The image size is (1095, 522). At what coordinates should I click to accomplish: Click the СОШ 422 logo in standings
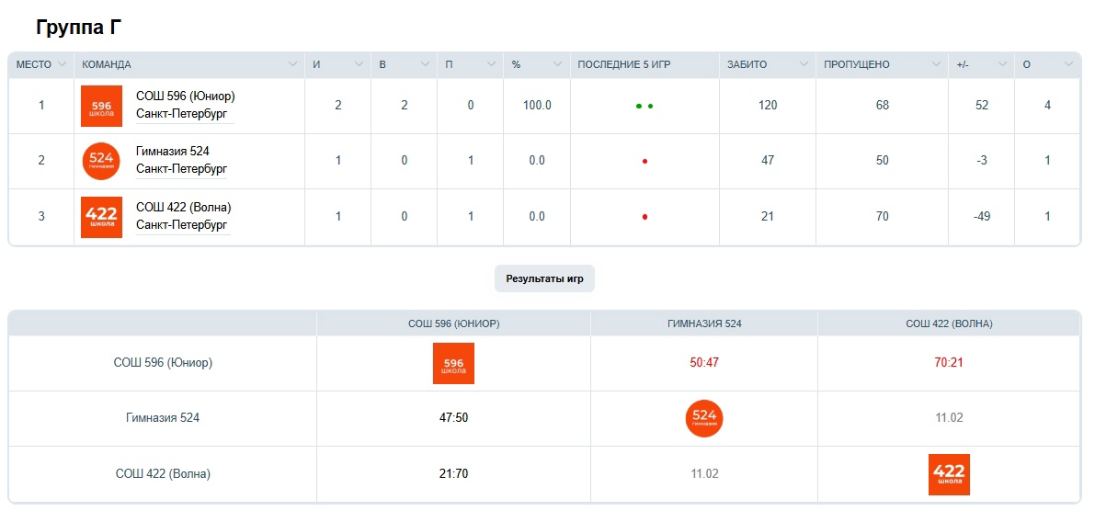pyautogui.click(x=101, y=217)
